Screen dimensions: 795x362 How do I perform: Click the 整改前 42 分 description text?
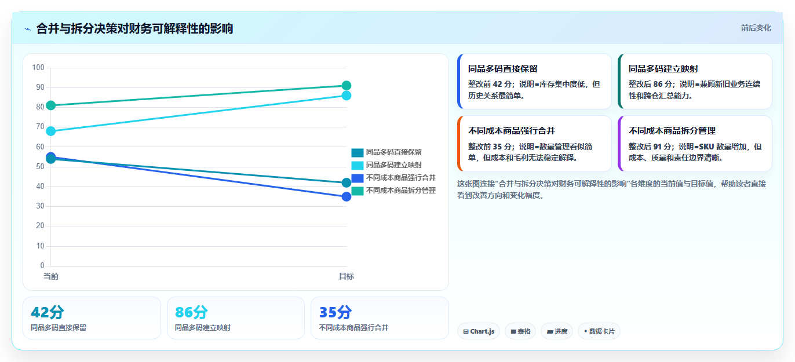[534, 90]
